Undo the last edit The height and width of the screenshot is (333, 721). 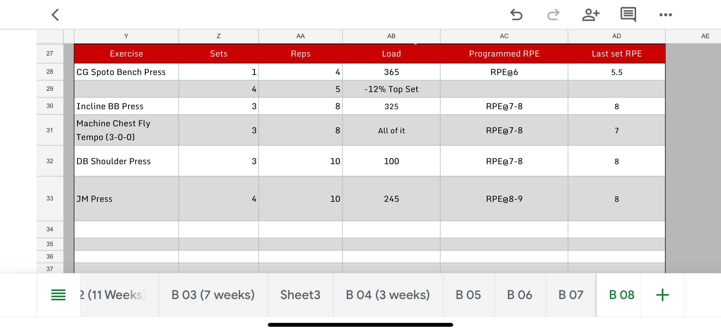click(516, 15)
